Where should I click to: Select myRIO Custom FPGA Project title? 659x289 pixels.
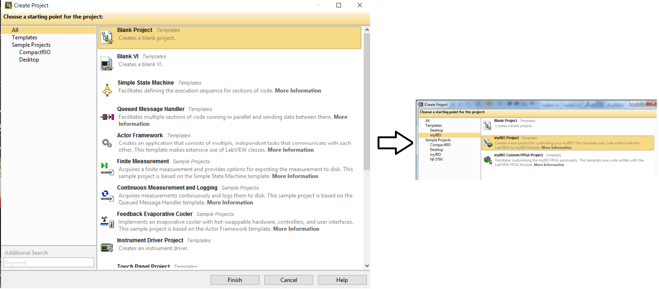coord(518,155)
